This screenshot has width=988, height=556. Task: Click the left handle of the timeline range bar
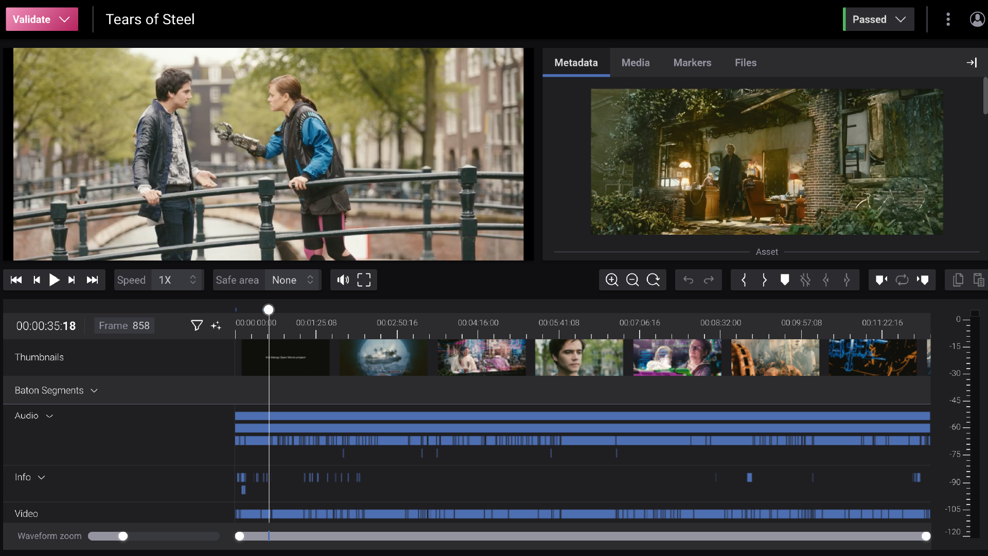[x=239, y=536]
